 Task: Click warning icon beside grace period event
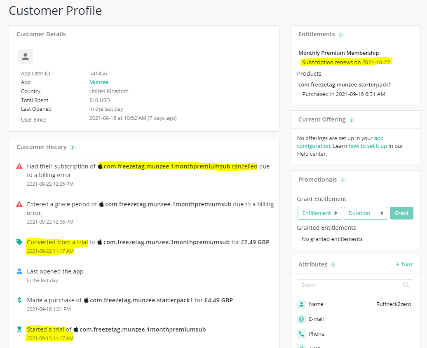[19, 204]
